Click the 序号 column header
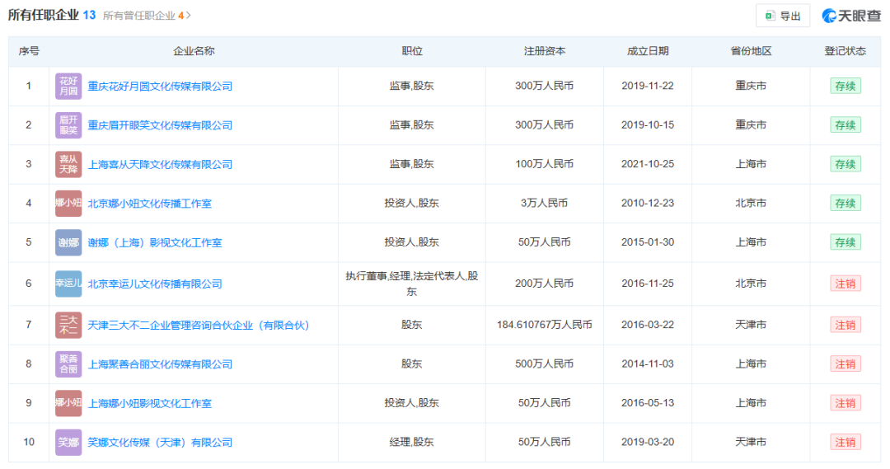Screen dimensions: 890x469 pos(29,51)
